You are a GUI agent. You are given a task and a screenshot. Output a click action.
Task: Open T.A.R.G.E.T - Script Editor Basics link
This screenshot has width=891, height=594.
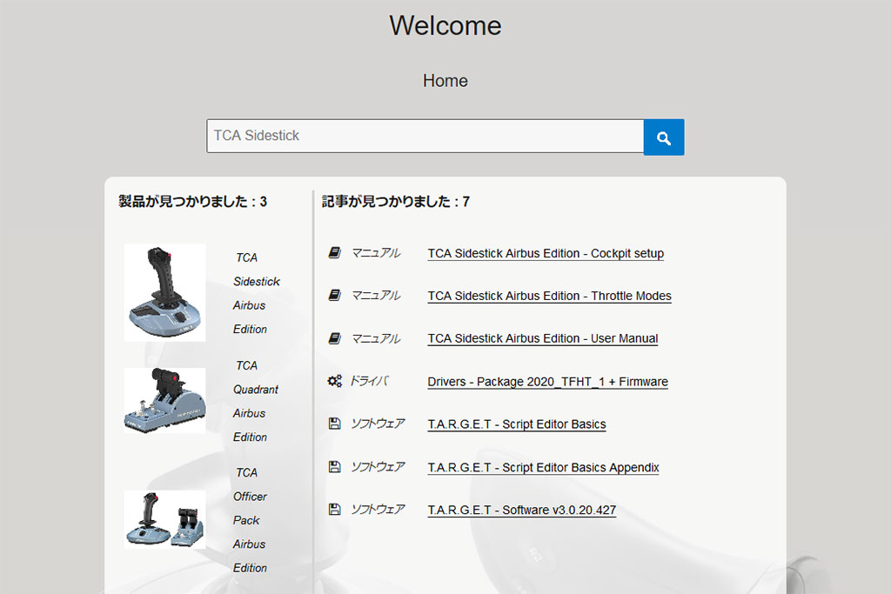coord(517,424)
